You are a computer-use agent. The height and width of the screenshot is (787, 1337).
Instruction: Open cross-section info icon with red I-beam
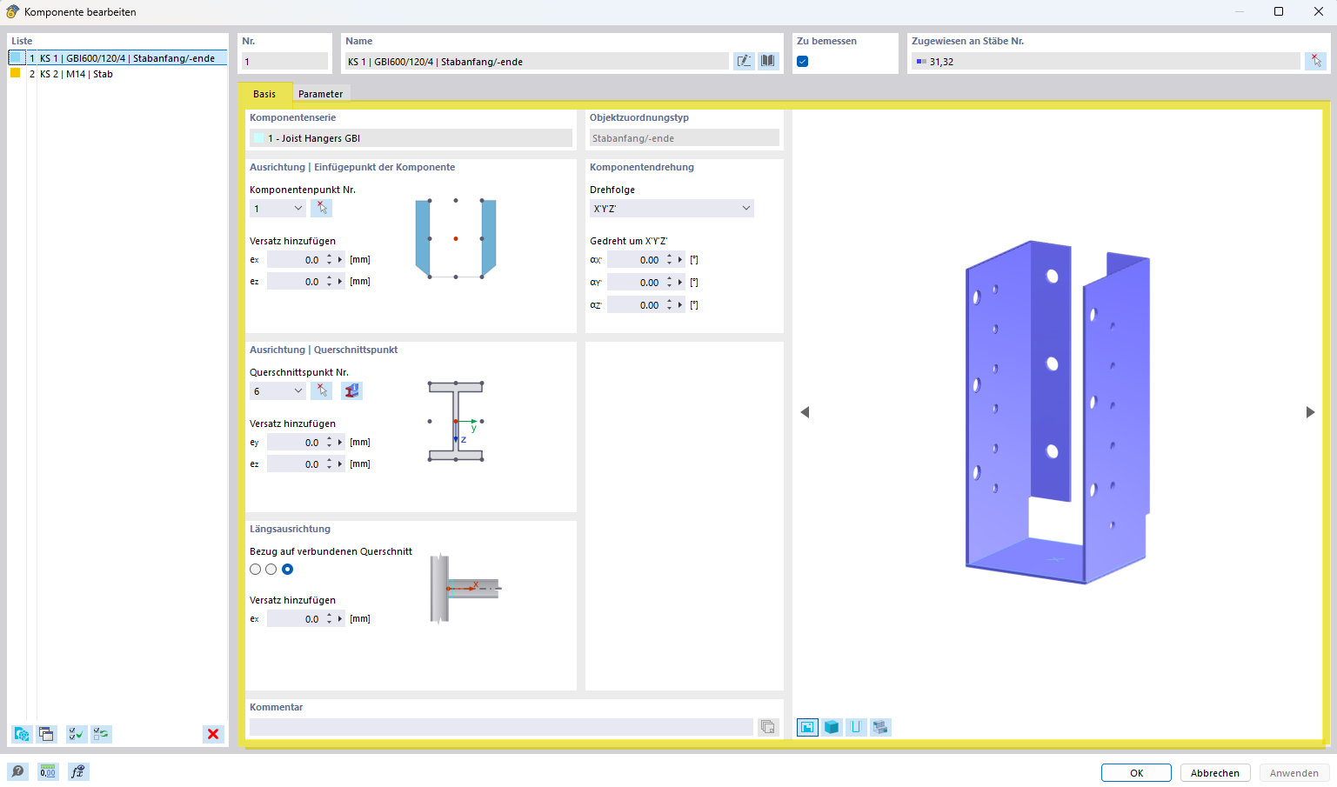pyautogui.click(x=351, y=390)
